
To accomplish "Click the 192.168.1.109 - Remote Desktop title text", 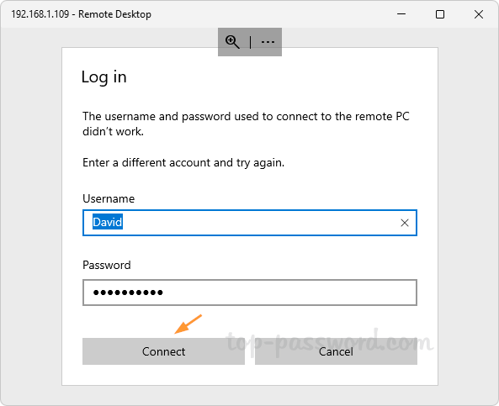I will tap(81, 14).
